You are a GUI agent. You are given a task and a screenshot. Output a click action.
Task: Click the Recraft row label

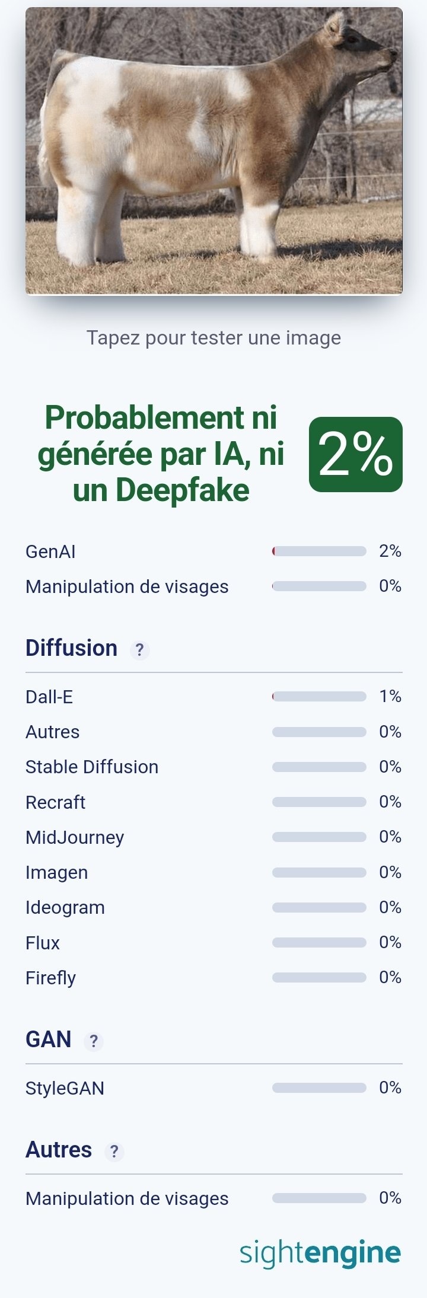[55, 802]
